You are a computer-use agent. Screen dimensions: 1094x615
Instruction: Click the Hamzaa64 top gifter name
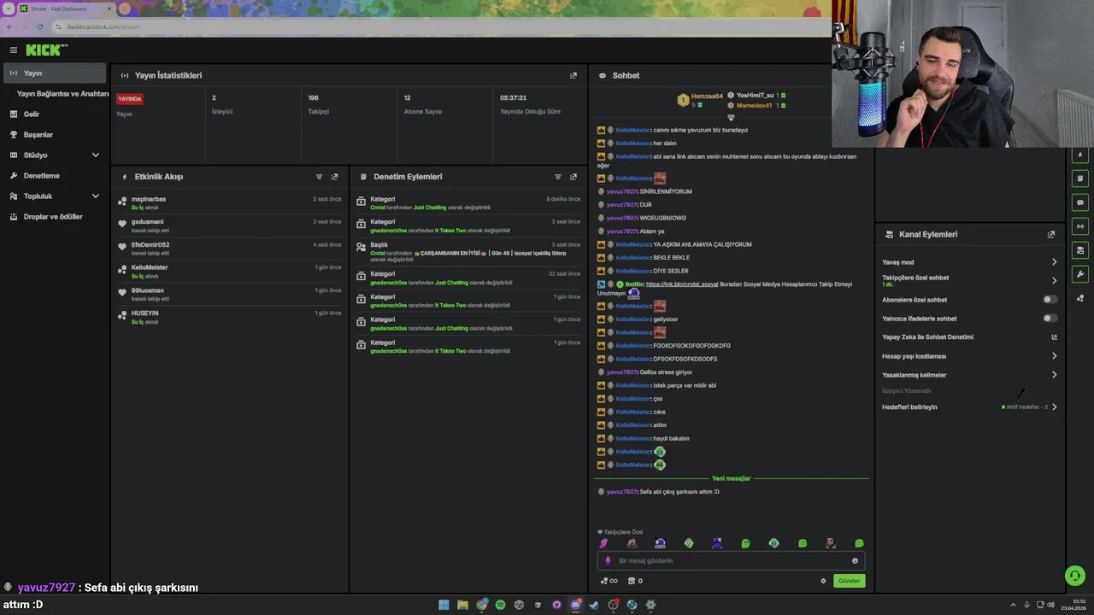click(x=707, y=97)
